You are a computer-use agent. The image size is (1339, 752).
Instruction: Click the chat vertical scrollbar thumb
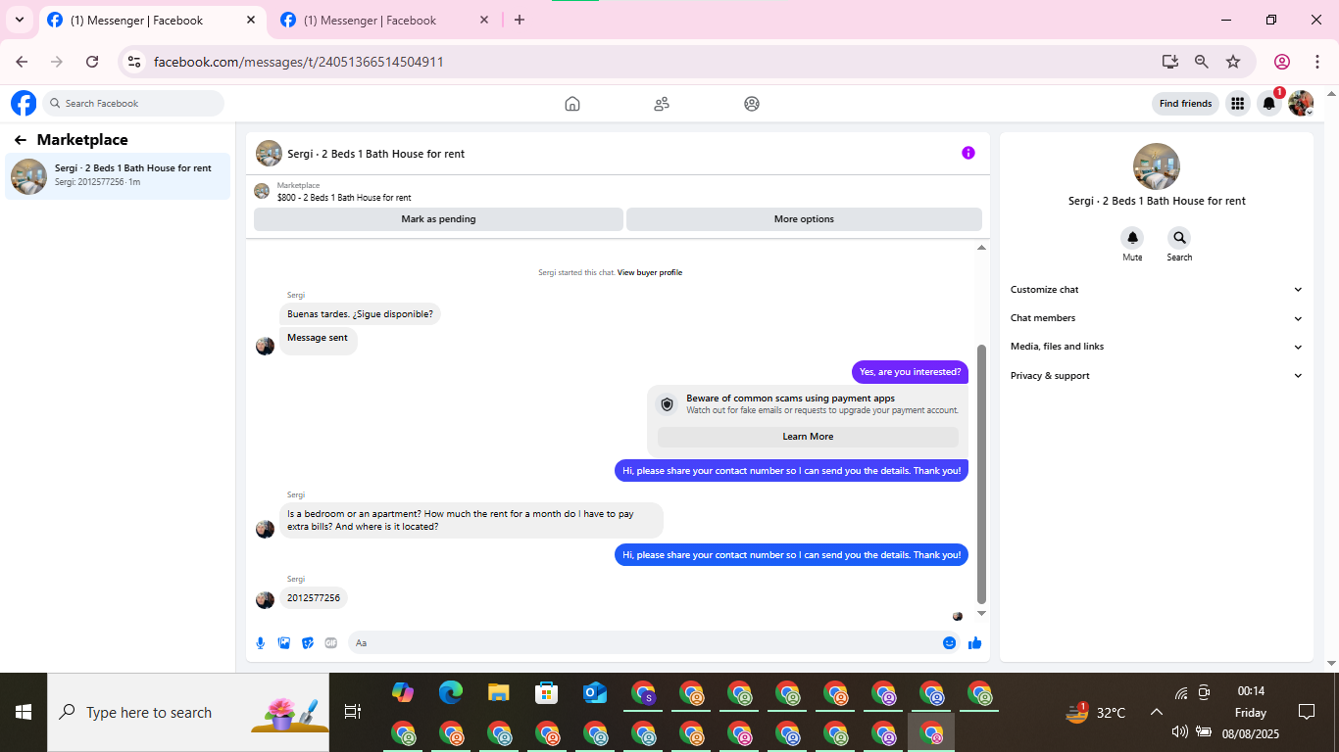click(981, 474)
